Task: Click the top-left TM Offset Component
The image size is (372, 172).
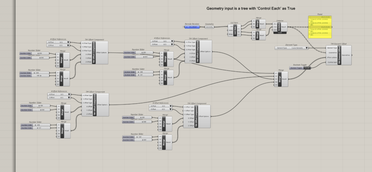Action: 94,52
